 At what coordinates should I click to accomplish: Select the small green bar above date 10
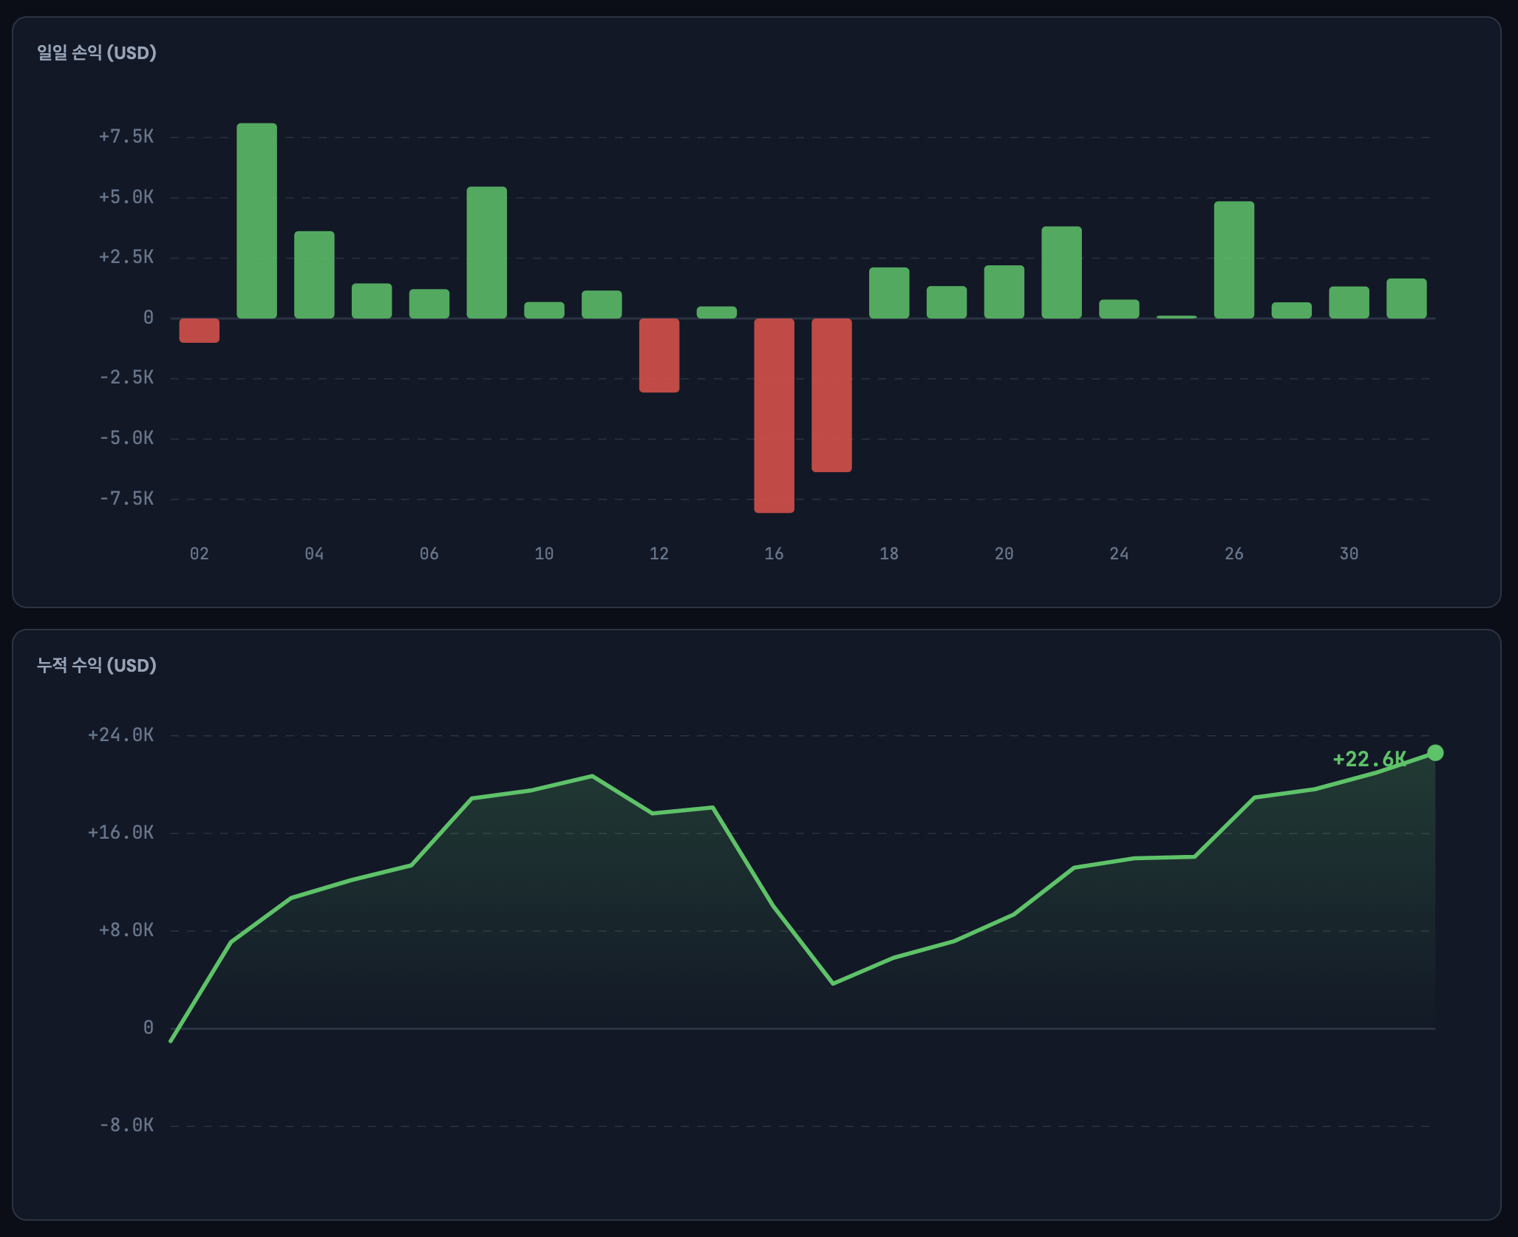tap(544, 310)
